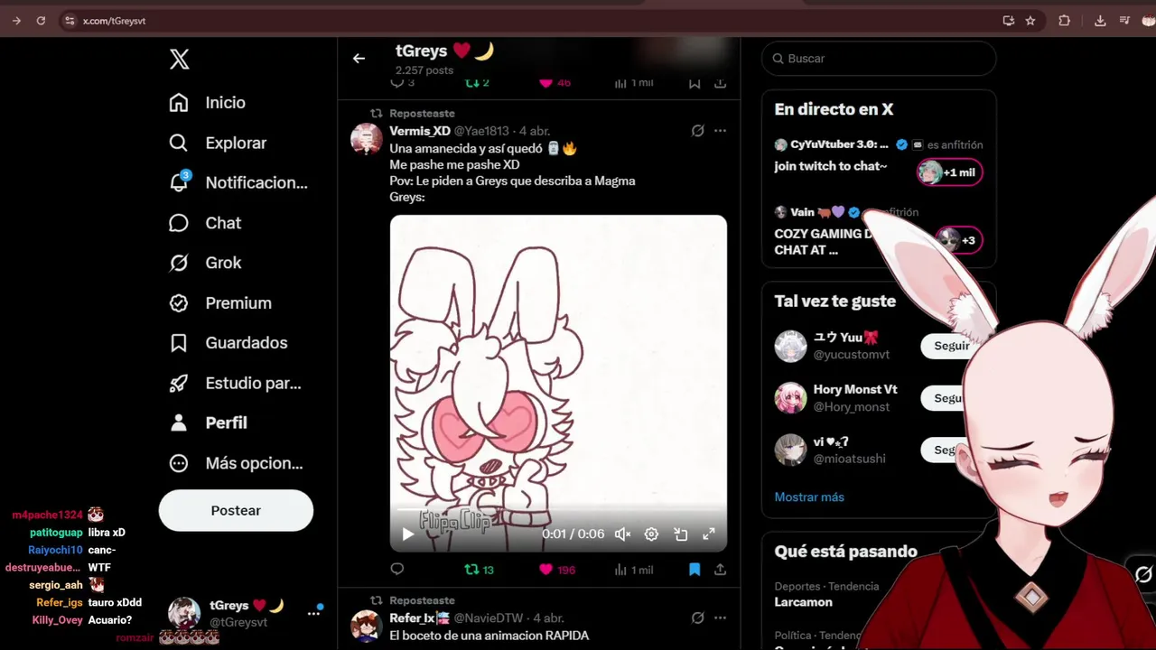1156x650 pixels.
Task: Bookmark the top post
Action: coord(695,83)
